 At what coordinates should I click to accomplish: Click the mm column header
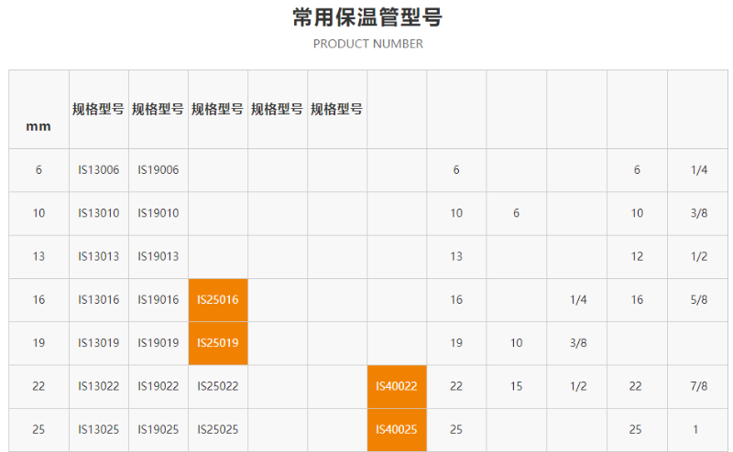(x=38, y=126)
